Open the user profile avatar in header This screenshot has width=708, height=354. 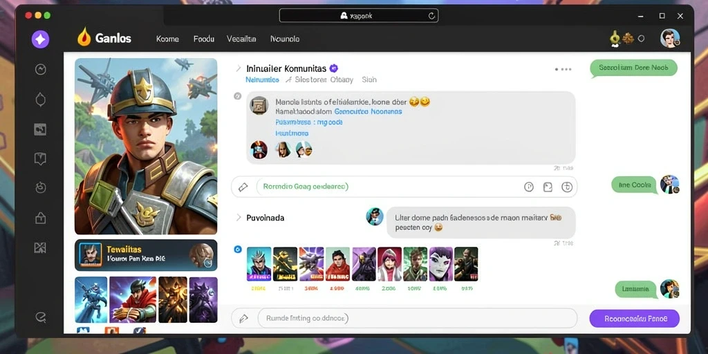tap(670, 39)
